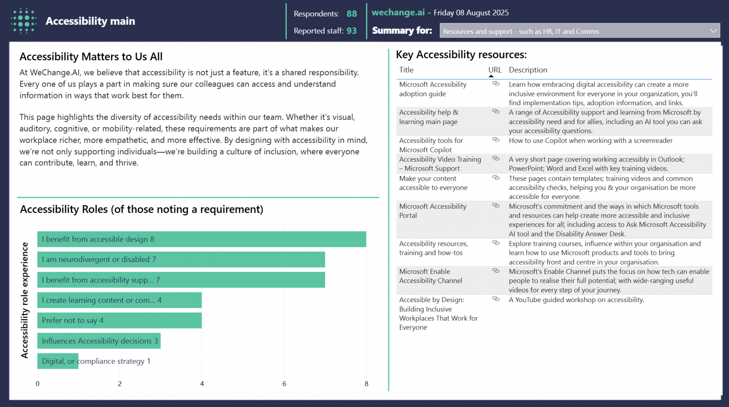The height and width of the screenshot is (407, 729).
Task: Open URL icon for Accessibility tools for Copilot
Action: [495, 140]
